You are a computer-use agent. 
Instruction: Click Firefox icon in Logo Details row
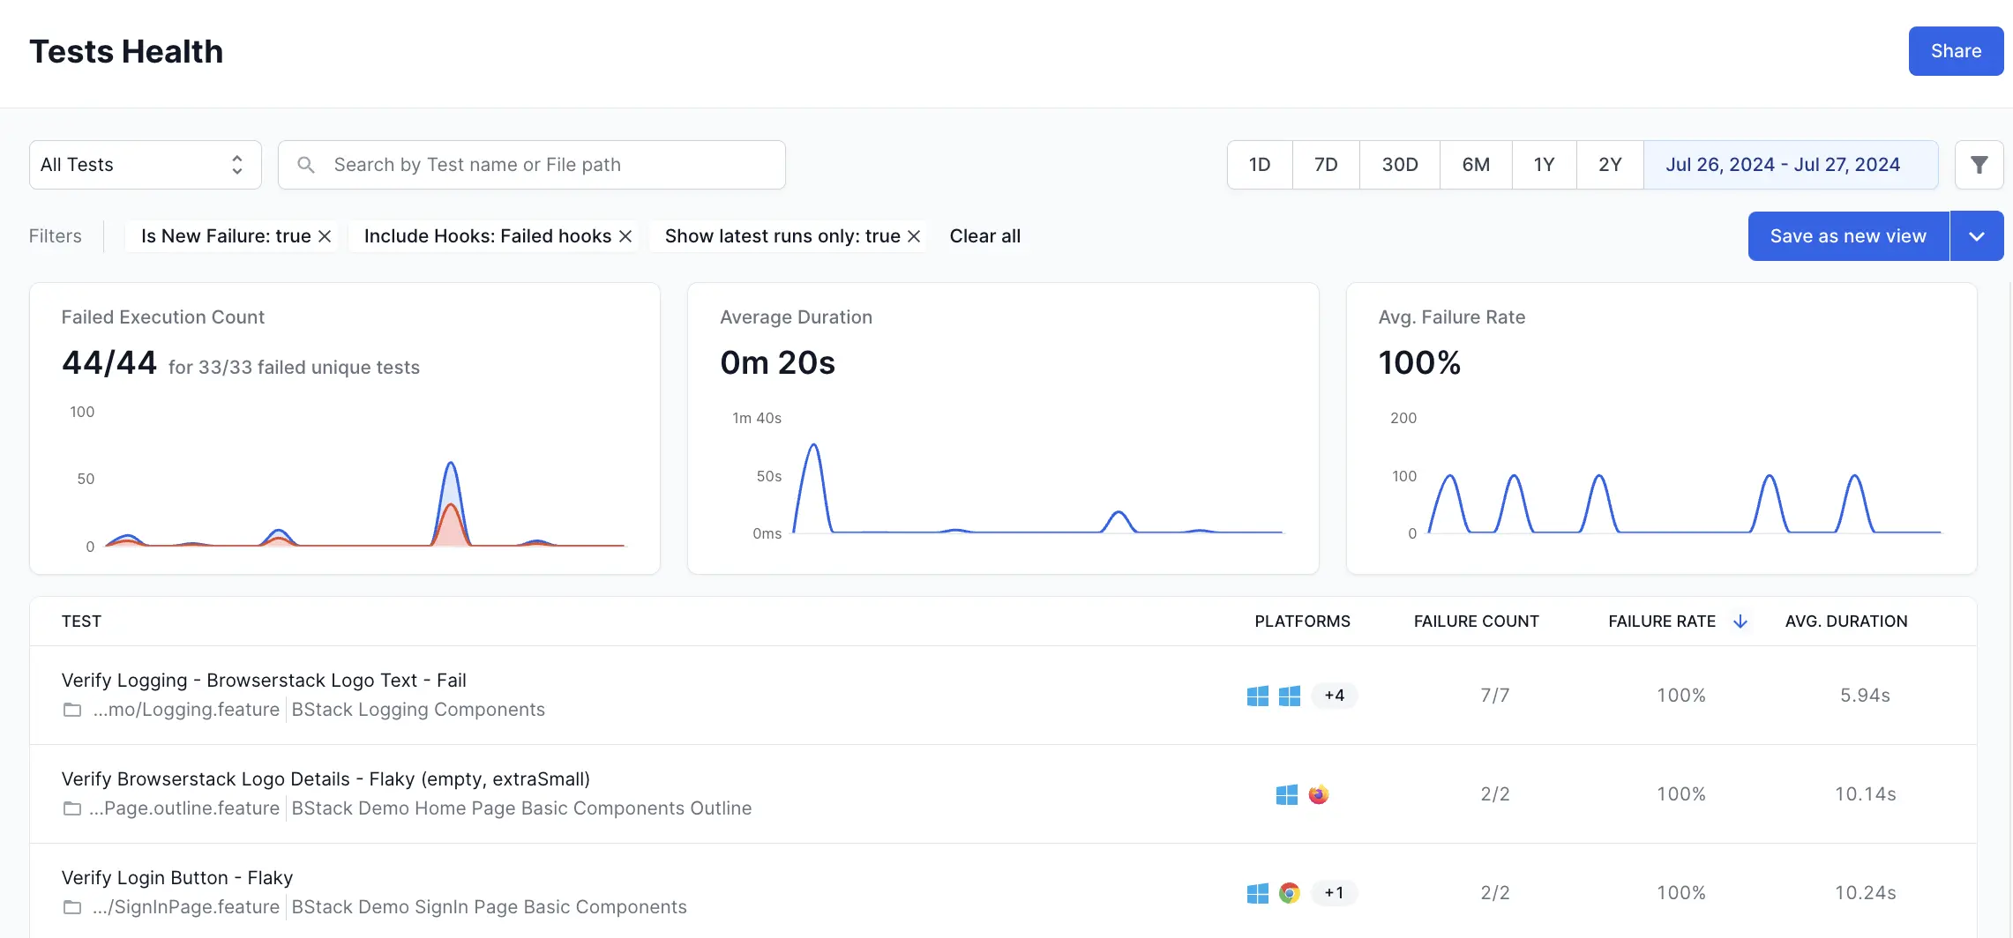(1318, 794)
